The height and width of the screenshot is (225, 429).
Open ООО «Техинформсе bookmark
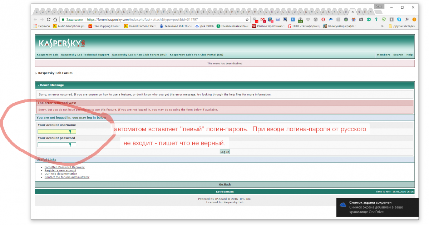point(304,26)
